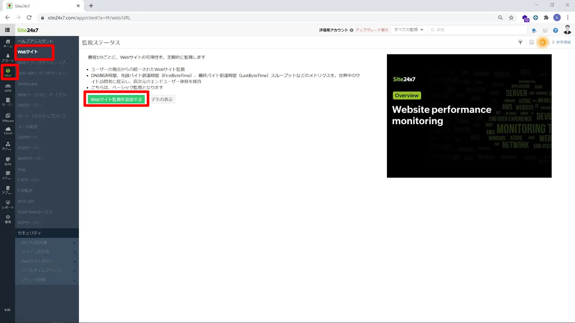Click the square icon next to filter

[532, 42]
